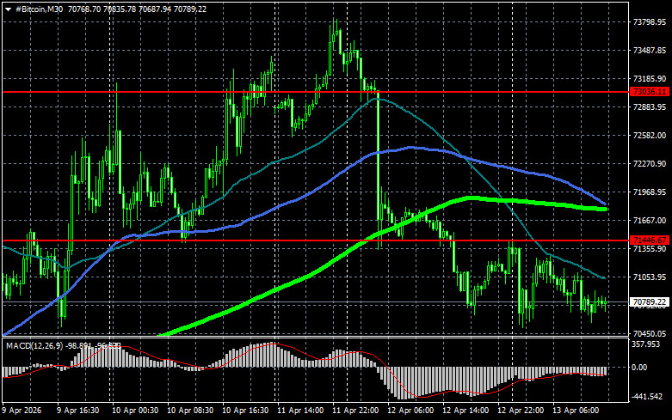This screenshot has width=672, height=420.
Task: Select the #Bitcoin,M30 chart title text
Action: [39, 9]
